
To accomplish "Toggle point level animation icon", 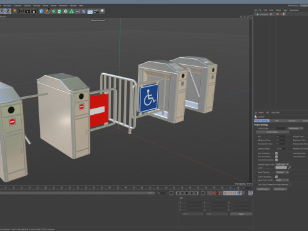I will (x=244, y=193).
